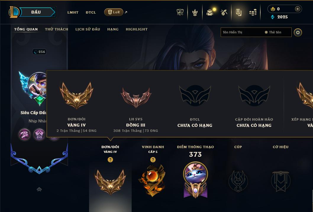Expand the banner with the double chevron
The image size is (313, 212).
(x=39, y=189)
